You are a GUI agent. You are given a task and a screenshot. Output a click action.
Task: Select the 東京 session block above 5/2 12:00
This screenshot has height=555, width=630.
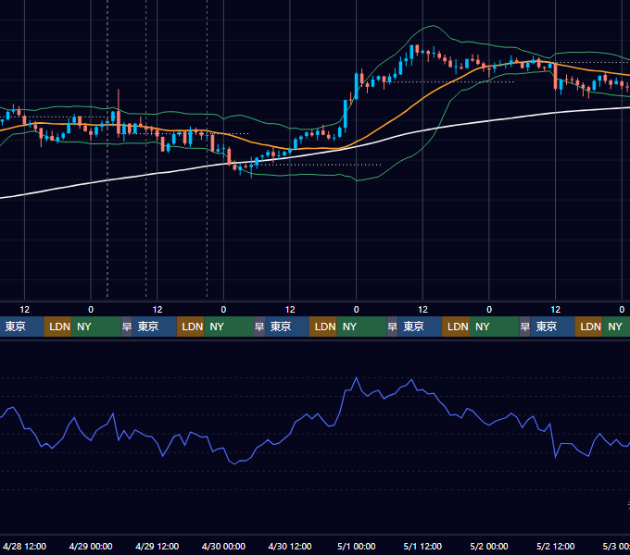pyautogui.click(x=552, y=327)
